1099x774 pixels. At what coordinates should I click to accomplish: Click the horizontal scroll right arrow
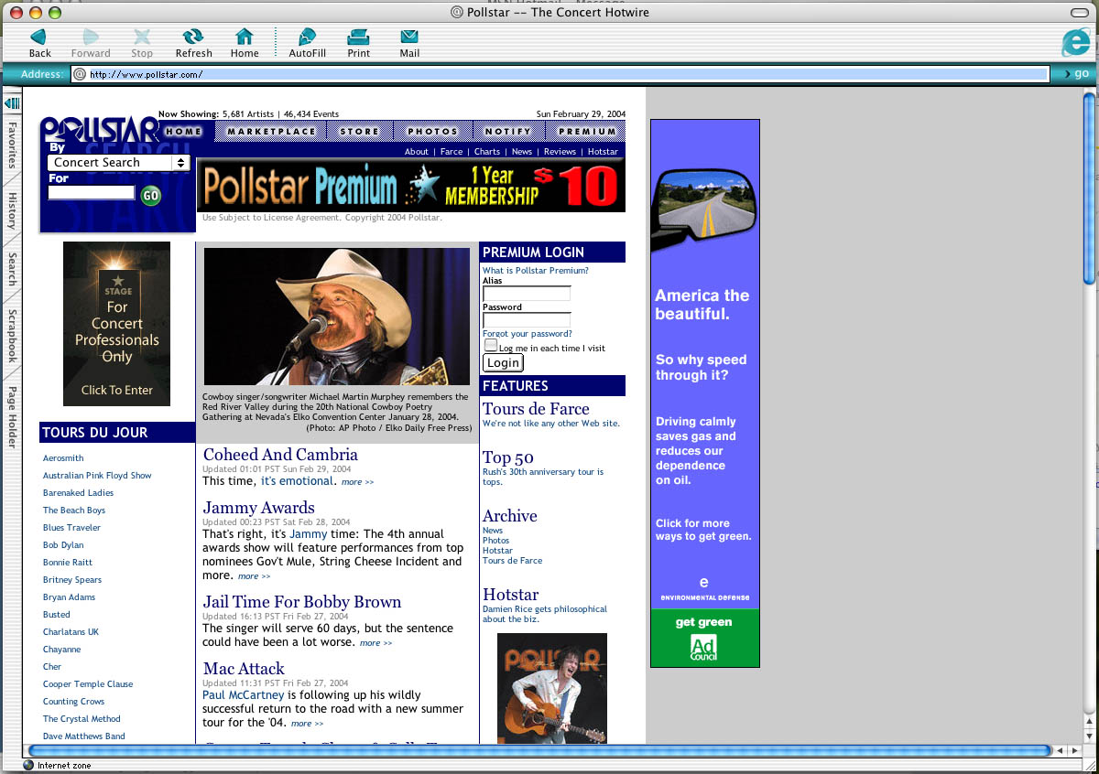(1073, 751)
